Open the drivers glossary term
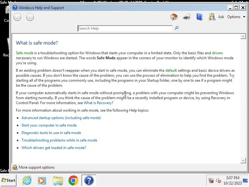249x187 pixels. pyautogui.click(x=217, y=53)
